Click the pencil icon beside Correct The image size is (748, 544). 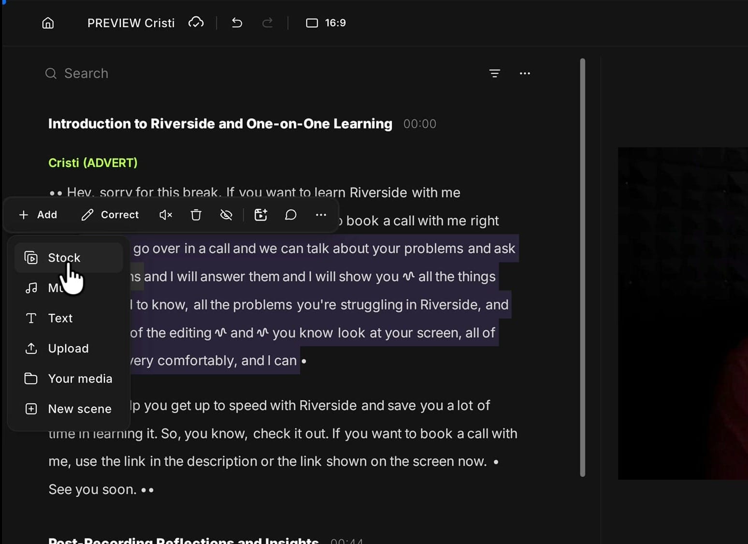pos(87,215)
